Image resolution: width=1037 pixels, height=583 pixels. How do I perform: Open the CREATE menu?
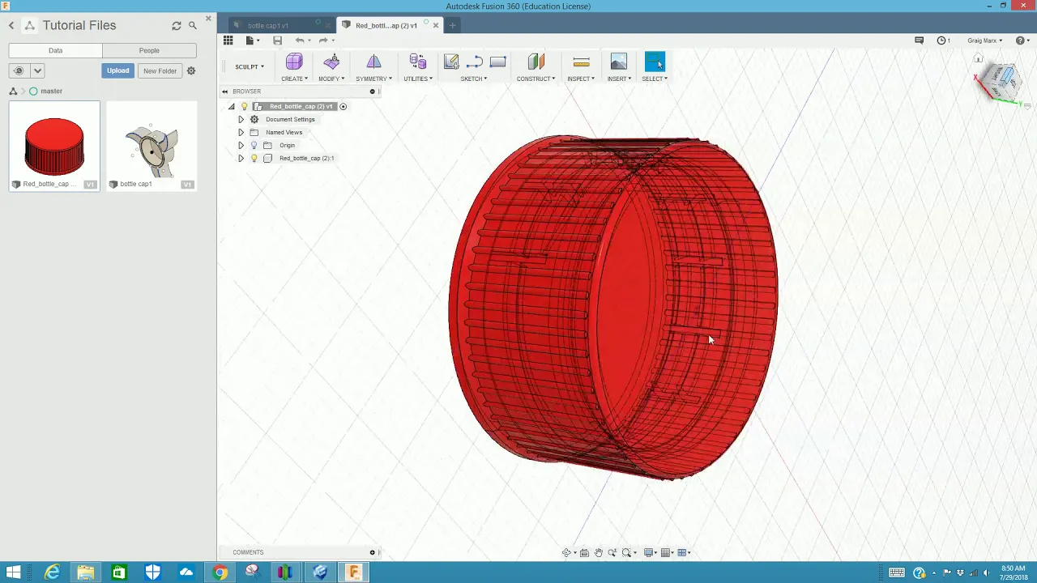(294, 79)
